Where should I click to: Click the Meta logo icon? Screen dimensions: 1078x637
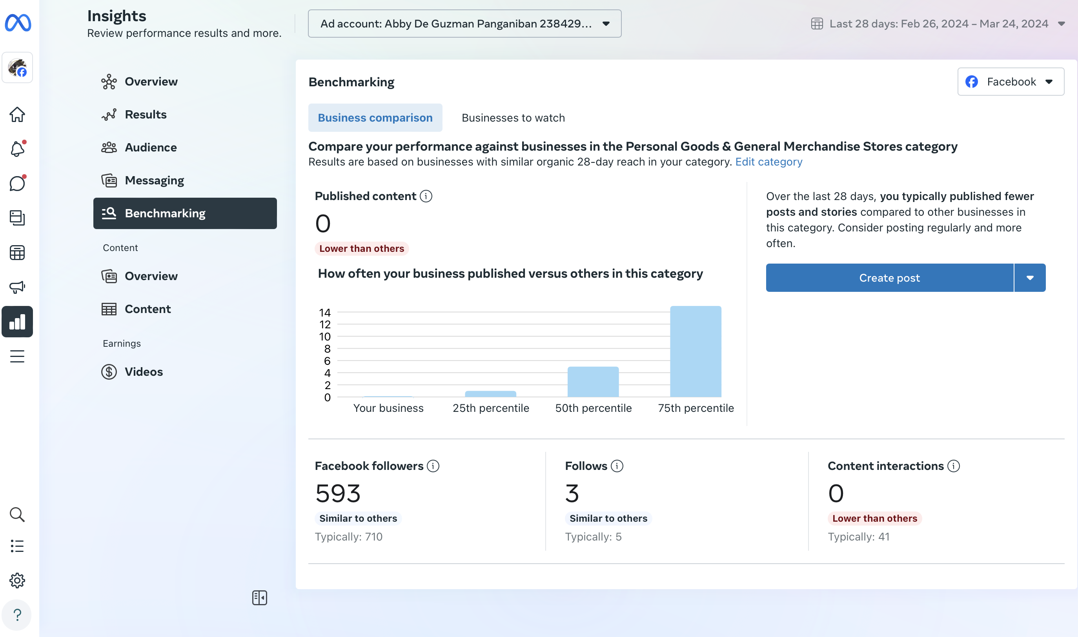(x=18, y=23)
